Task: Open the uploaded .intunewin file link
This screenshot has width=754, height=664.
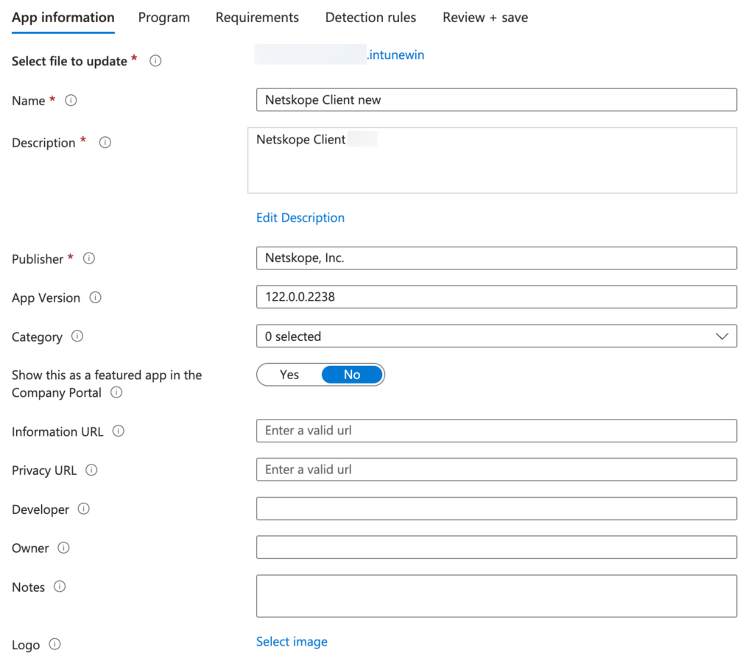Action: pos(396,54)
